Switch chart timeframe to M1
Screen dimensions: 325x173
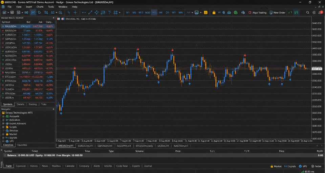(x=128, y=13)
